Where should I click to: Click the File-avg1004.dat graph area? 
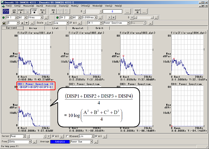click(x=187, y=55)
